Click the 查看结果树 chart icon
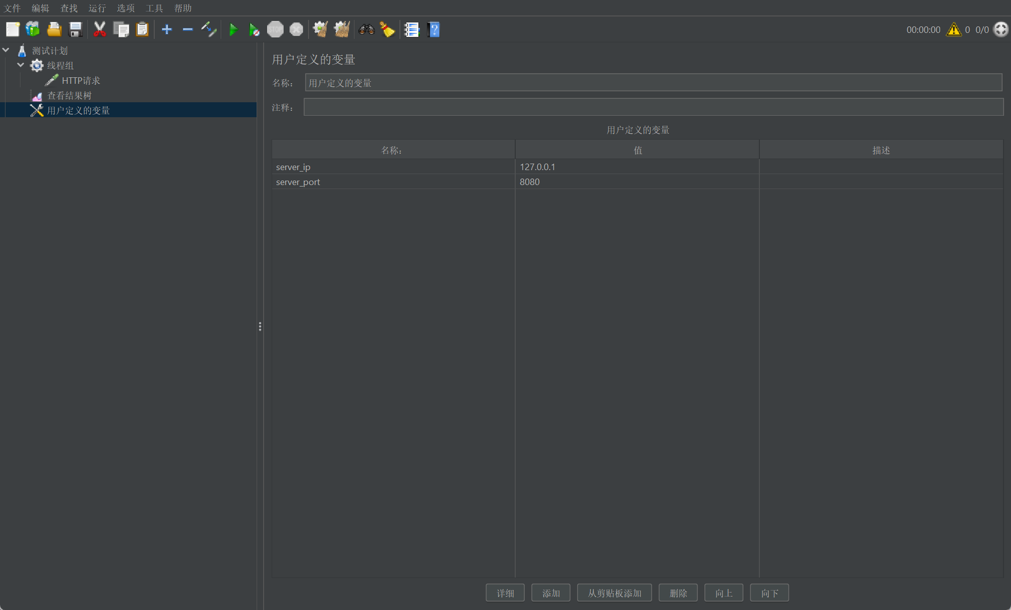 [37, 96]
